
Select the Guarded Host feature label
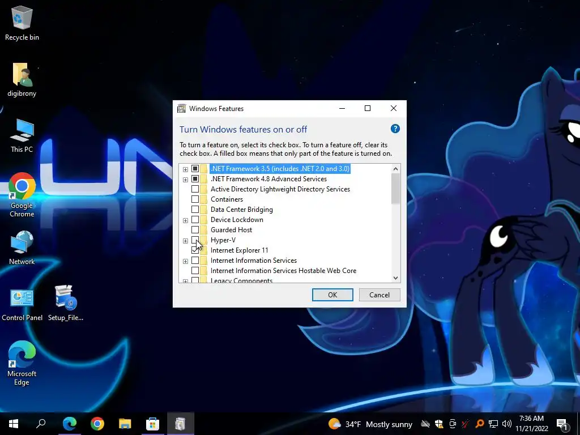(231, 230)
